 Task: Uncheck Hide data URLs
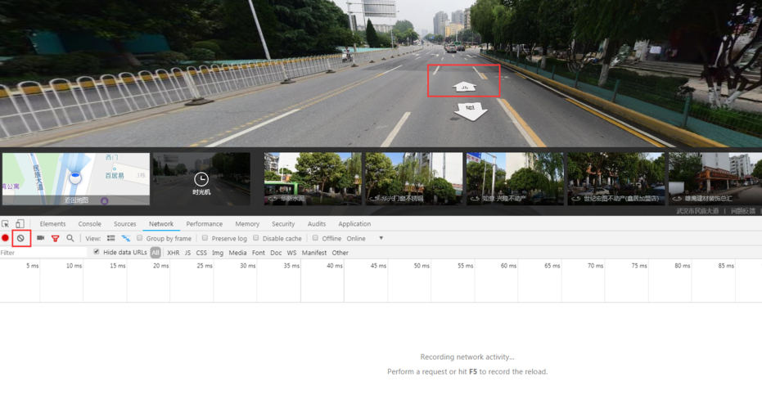pos(97,252)
